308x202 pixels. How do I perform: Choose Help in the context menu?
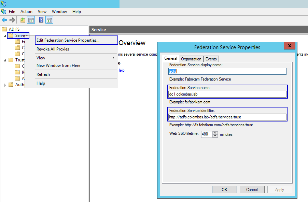tap(76, 83)
